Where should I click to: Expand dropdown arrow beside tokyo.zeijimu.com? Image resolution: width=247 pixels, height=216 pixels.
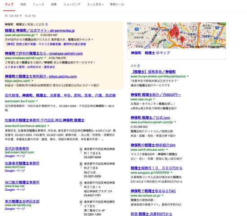pos(32,81)
